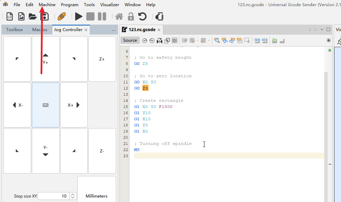The width and height of the screenshot is (341, 202).
Task: Click the connect/disconnect plug icon
Action: pyautogui.click(x=62, y=16)
